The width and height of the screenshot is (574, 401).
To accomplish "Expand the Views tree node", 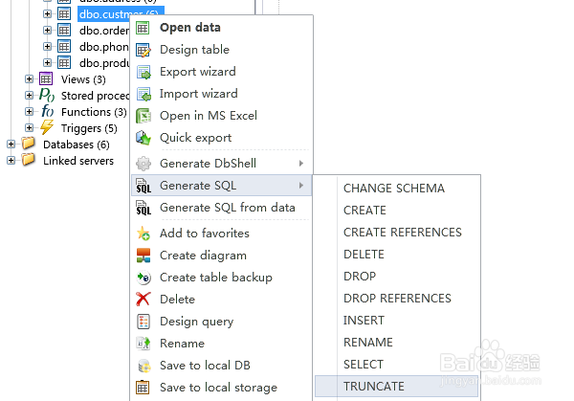I will (30, 79).
